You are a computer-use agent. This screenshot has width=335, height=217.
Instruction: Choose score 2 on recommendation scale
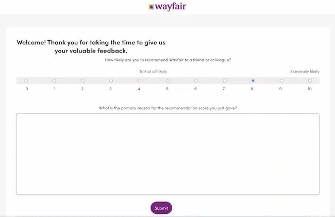coord(82,81)
